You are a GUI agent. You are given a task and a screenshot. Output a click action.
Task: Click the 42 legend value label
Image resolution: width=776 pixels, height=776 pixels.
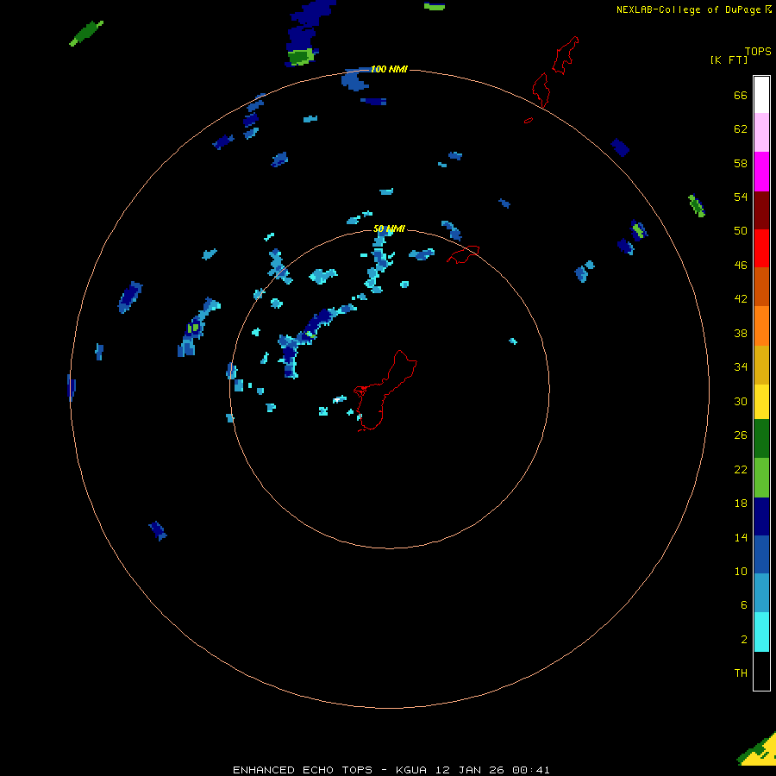[741, 299]
